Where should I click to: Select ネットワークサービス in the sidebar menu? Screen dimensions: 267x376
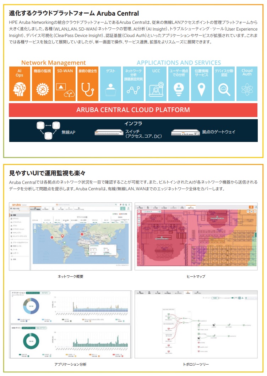coord(19,236)
